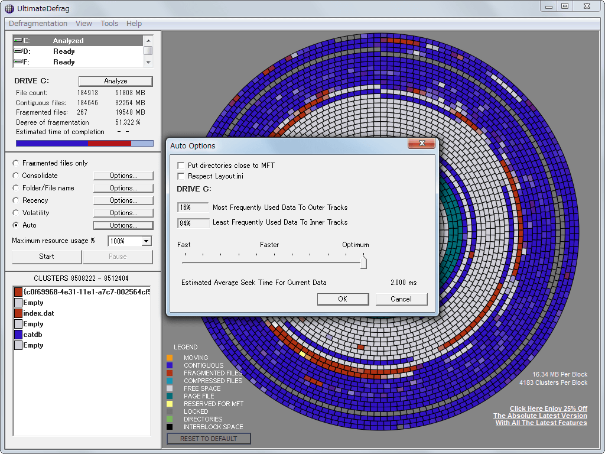Open Auto Options button
This screenshot has width=605, height=454.
123,225
